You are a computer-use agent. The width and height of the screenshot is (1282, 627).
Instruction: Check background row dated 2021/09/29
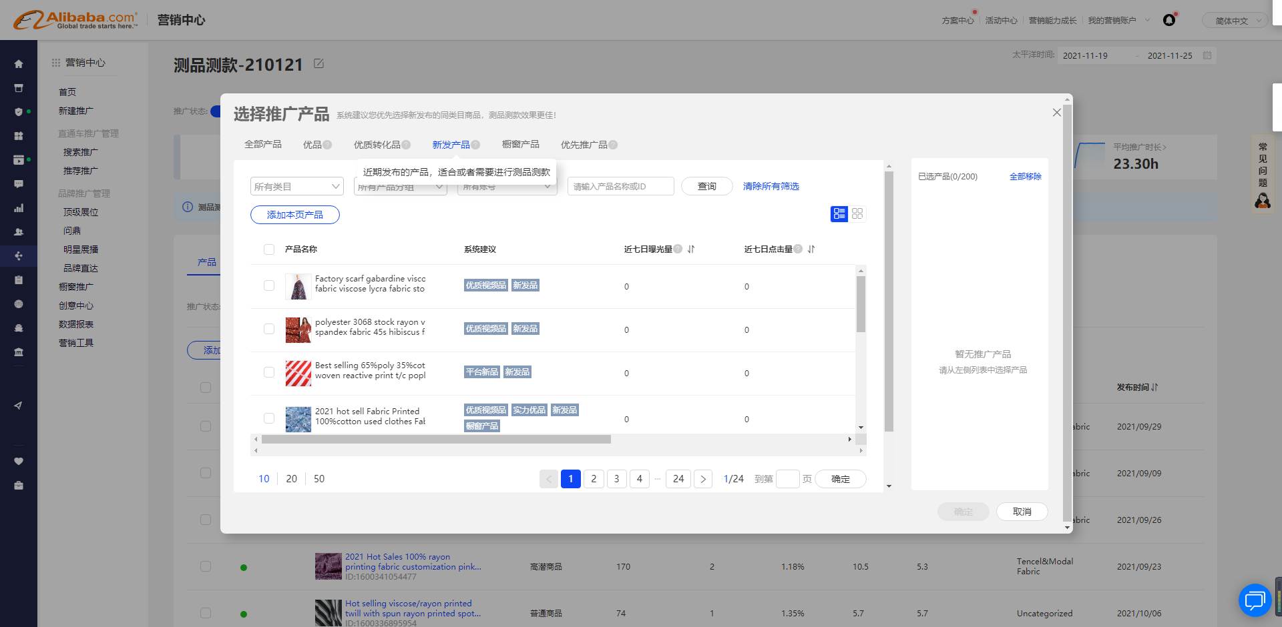[x=206, y=426]
